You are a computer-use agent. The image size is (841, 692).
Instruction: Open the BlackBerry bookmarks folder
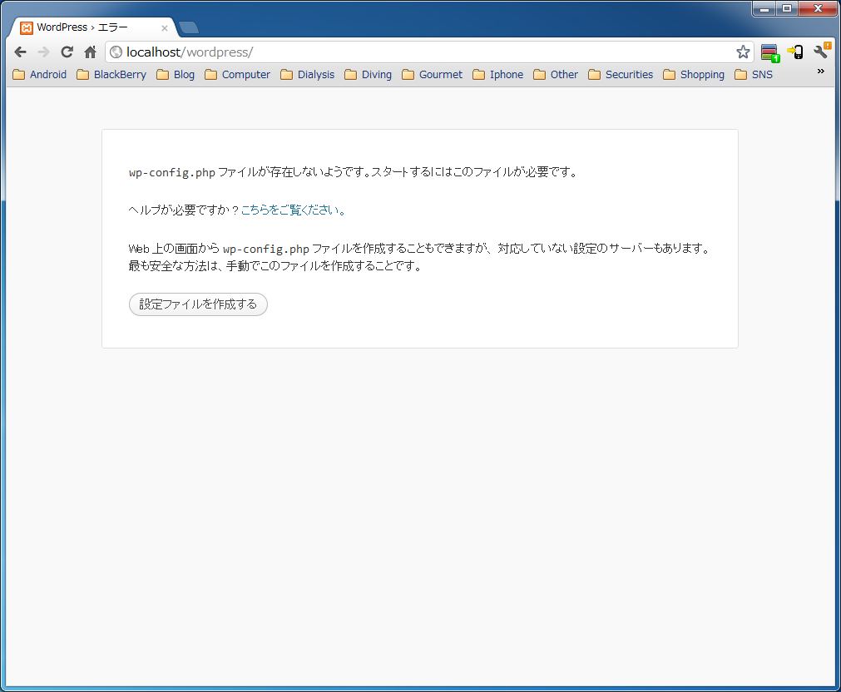point(111,75)
